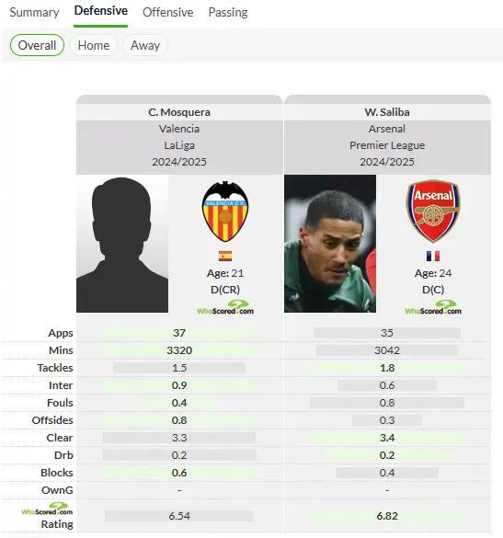Open W. Saliba's player photo
The image size is (503, 538).
pos(330,244)
